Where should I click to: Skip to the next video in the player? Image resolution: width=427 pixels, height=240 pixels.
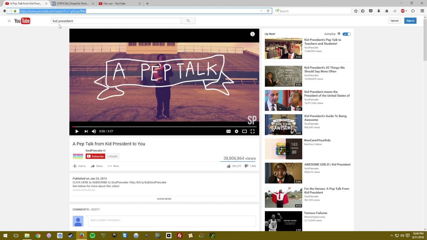86,131
